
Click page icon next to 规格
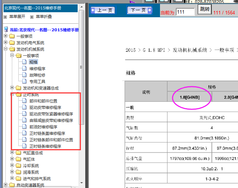click(24, 62)
